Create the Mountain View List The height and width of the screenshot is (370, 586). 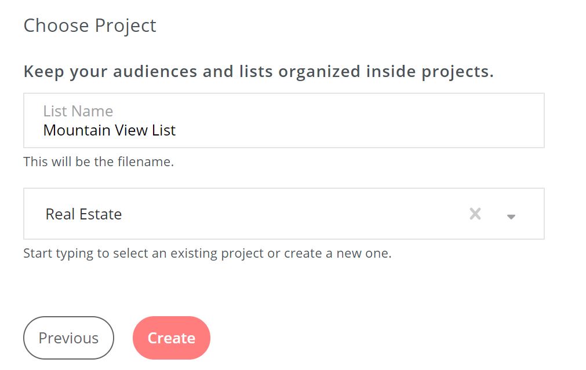pos(171,338)
